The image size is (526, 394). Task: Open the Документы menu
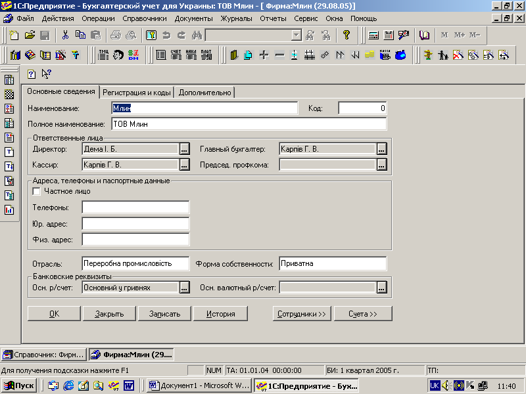tap(193, 18)
